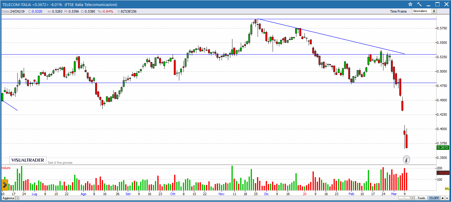Toggle the TS OFF button
451x202 pixels.
click(x=434, y=198)
